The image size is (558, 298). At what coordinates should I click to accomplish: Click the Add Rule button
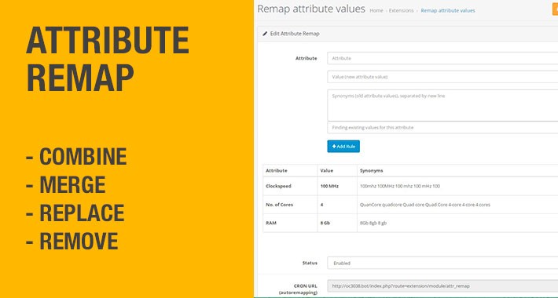(343, 147)
